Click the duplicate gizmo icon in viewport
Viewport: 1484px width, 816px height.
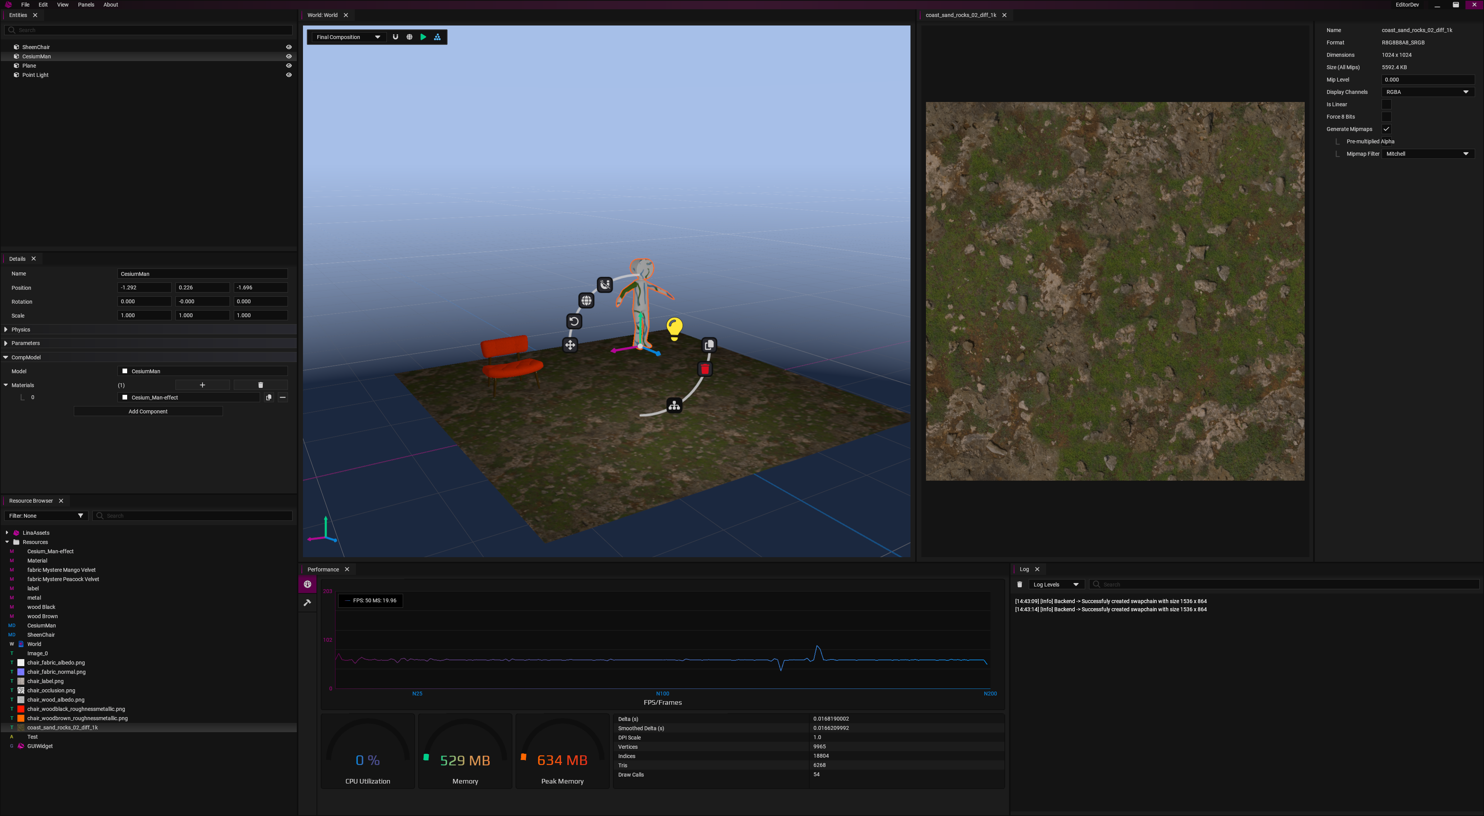pos(709,345)
